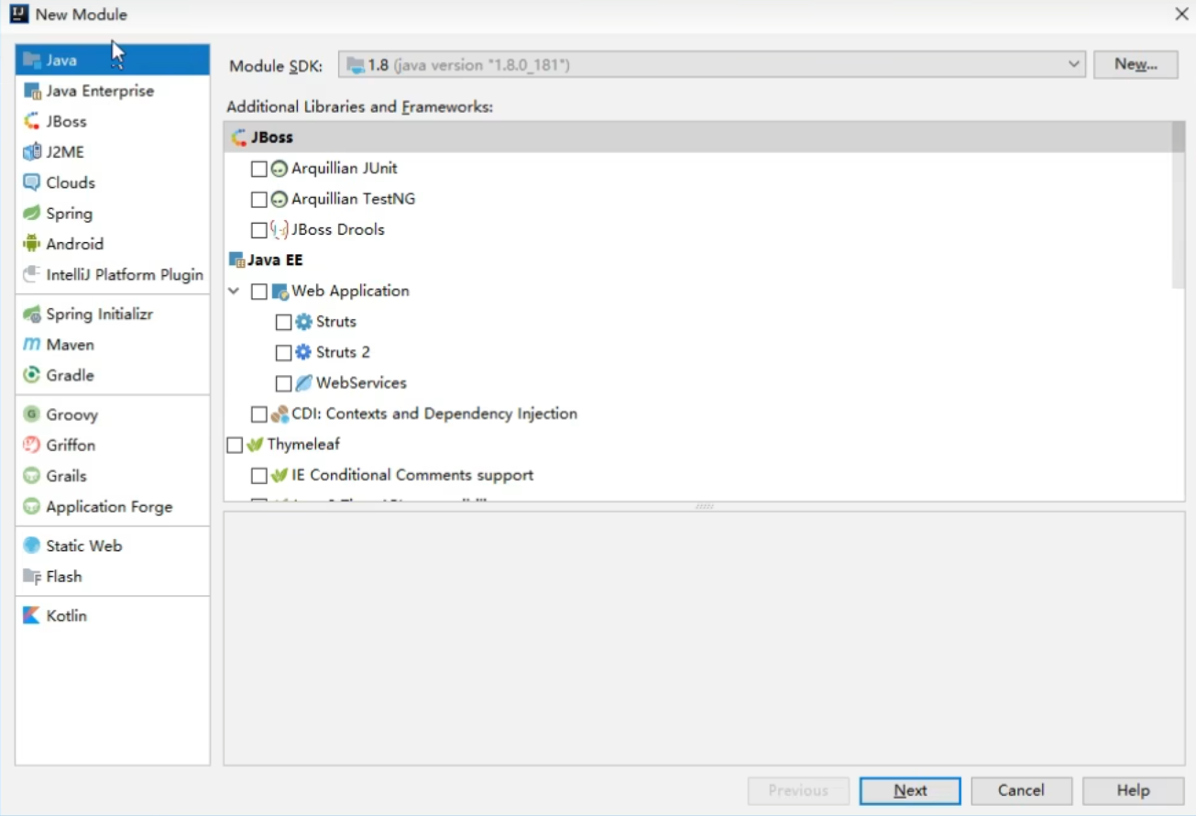Click the Spring Initializr icon
The height and width of the screenshot is (816, 1196).
pyautogui.click(x=32, y=314)
